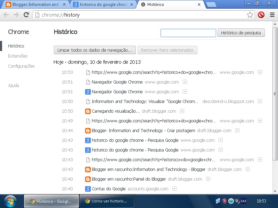Image resolution: width=278 pixels, height=208 pixels.
Task: Click the speaker volume tray icon
Action: 237,201
